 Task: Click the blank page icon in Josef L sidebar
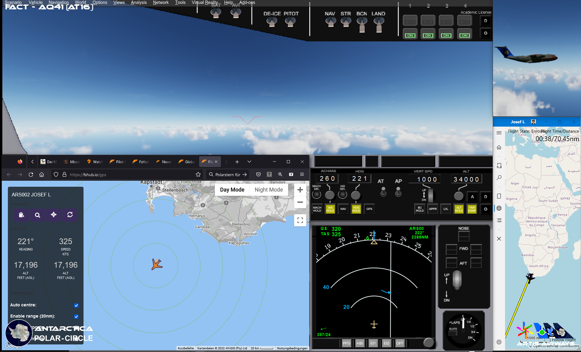pos(499,196)
